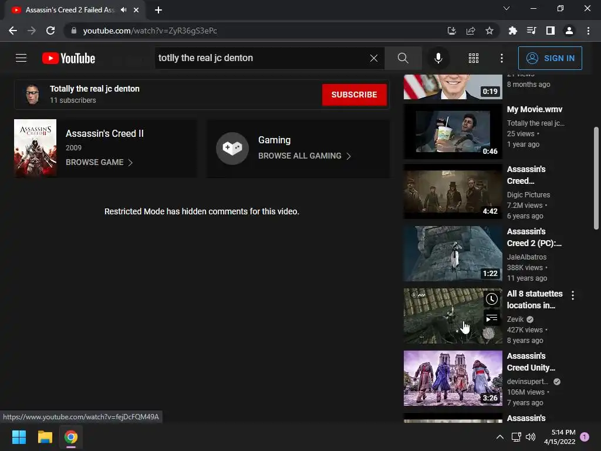This screenshot has width=601, height=451.
Task: Open Chrome profile icon
Action: [x=569, y=31]
